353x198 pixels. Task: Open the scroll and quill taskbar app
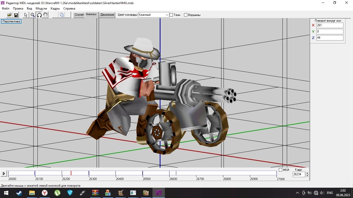[x=121, y=193]
